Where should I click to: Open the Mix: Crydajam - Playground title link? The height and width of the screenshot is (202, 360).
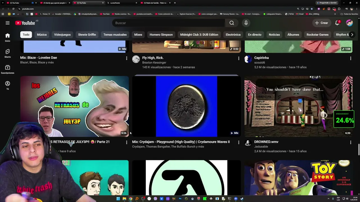tap(181, 142)
